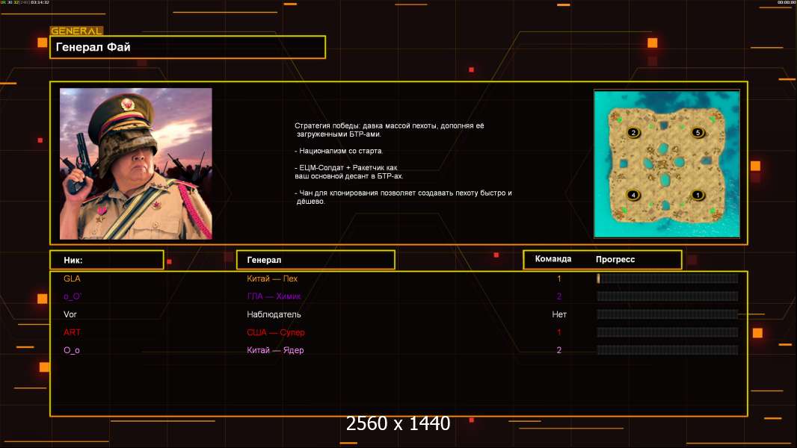The image size is (797, 448).
Task: Click the 'Чан для клонирования' tip line
Action: tap(403, 197)
